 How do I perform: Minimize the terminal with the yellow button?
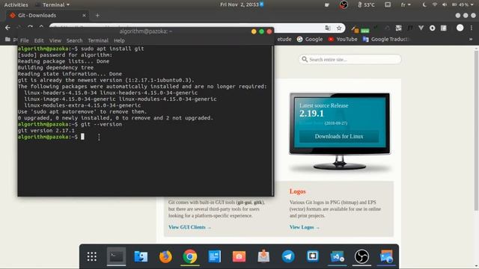click(x=254, y=31)
